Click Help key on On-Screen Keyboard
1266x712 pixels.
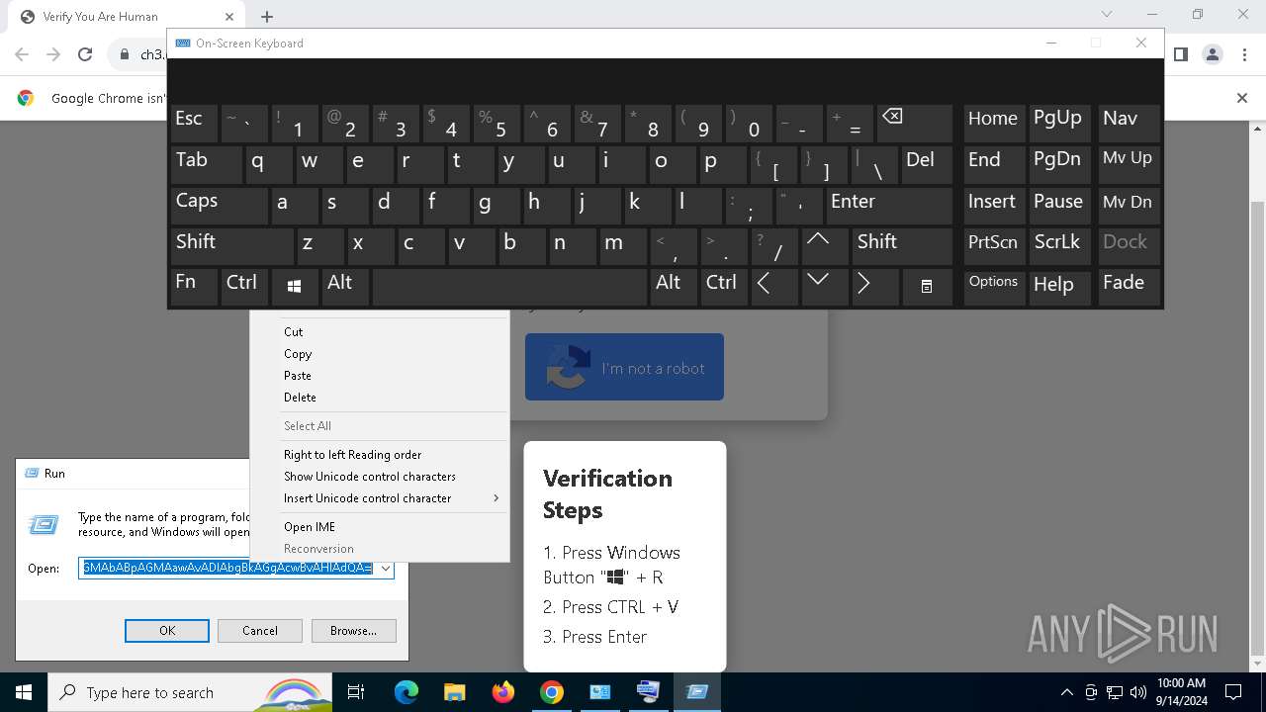click(1060, 287)
